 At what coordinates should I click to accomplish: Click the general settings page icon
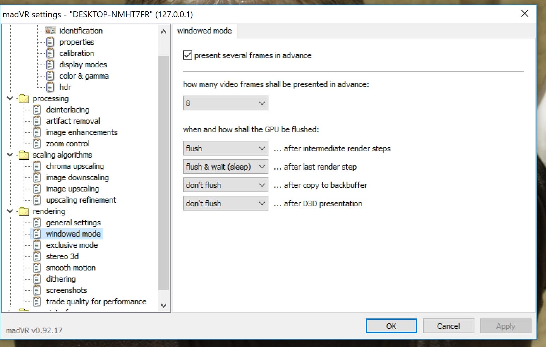coord(37,223)
